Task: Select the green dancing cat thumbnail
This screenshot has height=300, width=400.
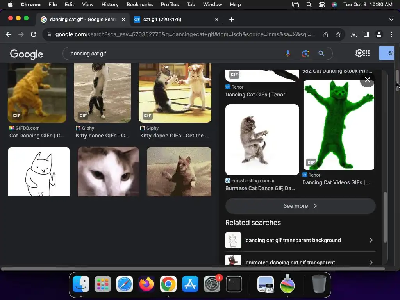Action: (x=339, y=125)
